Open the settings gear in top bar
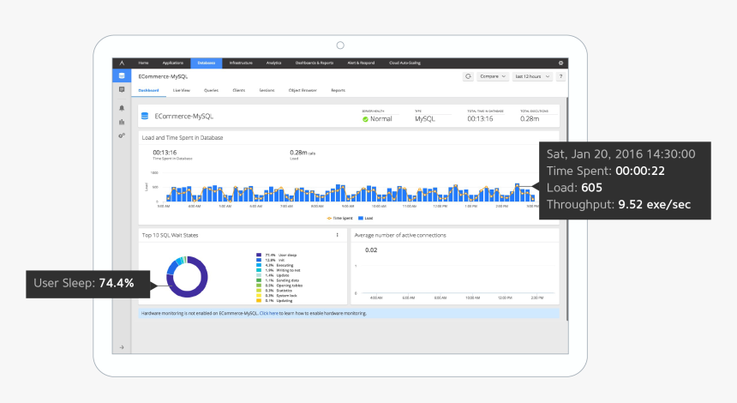The width and height of the screenshot is (737, 403). click(560, 63)
